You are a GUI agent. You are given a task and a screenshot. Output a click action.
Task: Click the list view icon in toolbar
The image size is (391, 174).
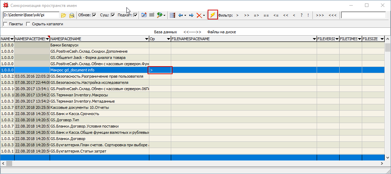(172, 15)
